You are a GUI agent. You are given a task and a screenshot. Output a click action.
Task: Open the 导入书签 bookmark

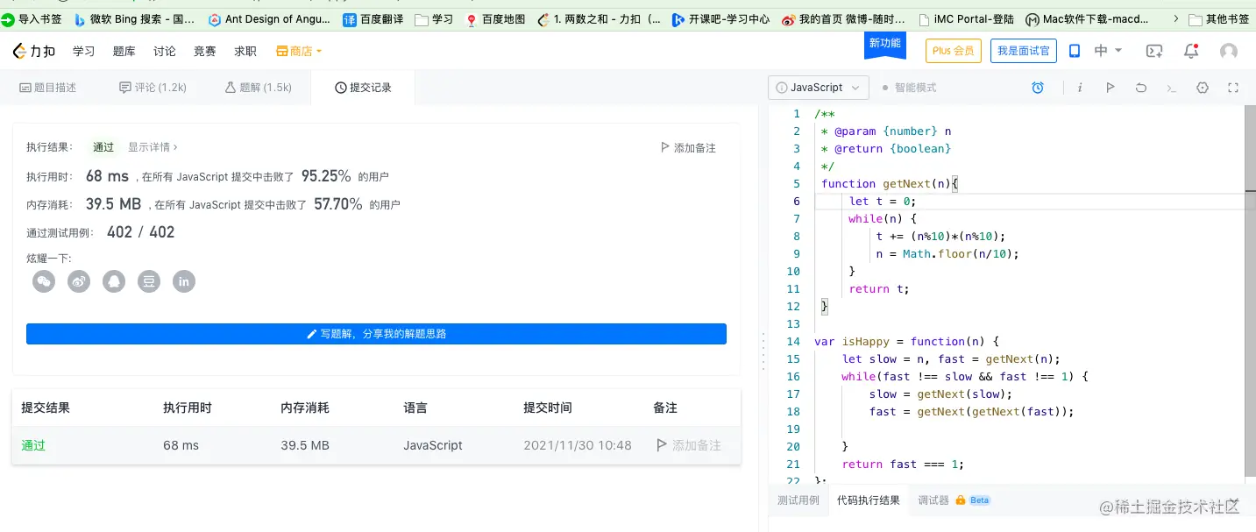point(32,18)
